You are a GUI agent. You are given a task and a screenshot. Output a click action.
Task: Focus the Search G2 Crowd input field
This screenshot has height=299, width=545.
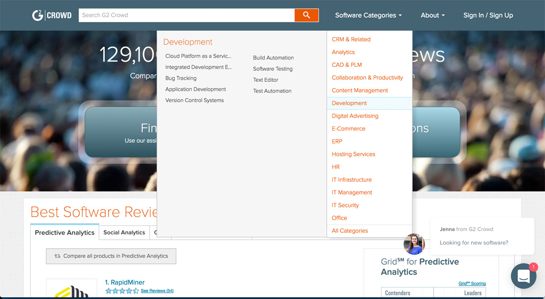[187, 15]
